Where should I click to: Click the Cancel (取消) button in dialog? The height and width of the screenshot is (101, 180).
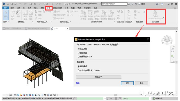(x=141, y=83)
